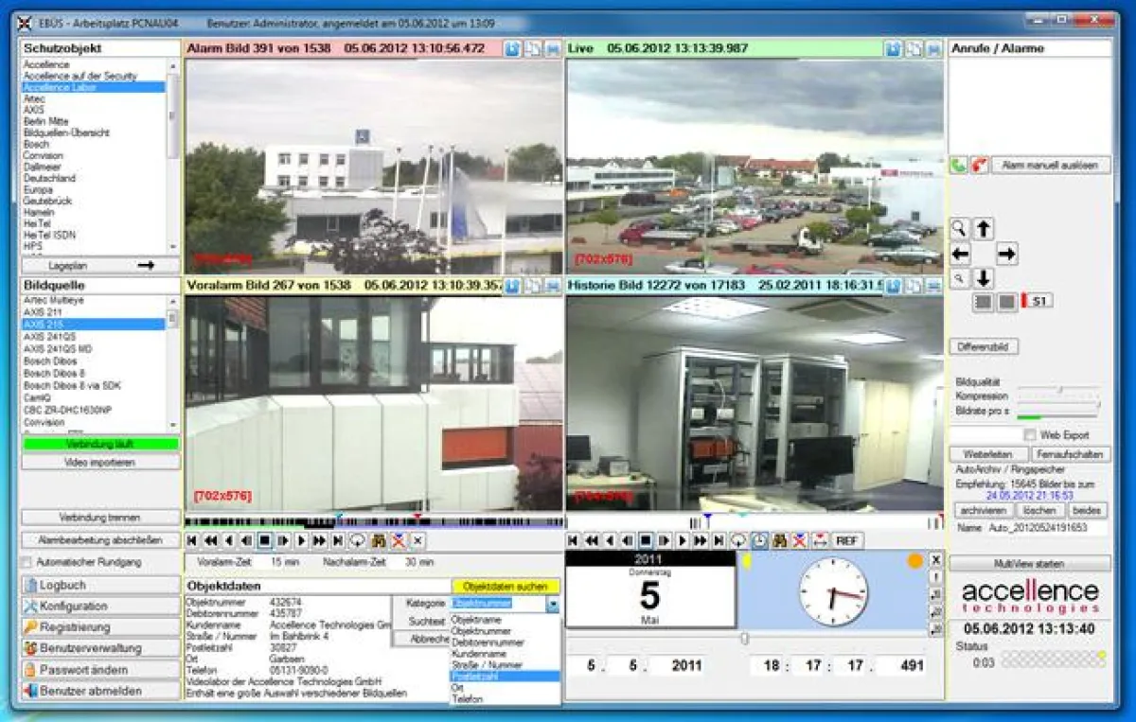Image resolution: width=1136 pixels, height=722 pixels.
Task: Click the green accept call phone icon
Action: coord(958,166)
